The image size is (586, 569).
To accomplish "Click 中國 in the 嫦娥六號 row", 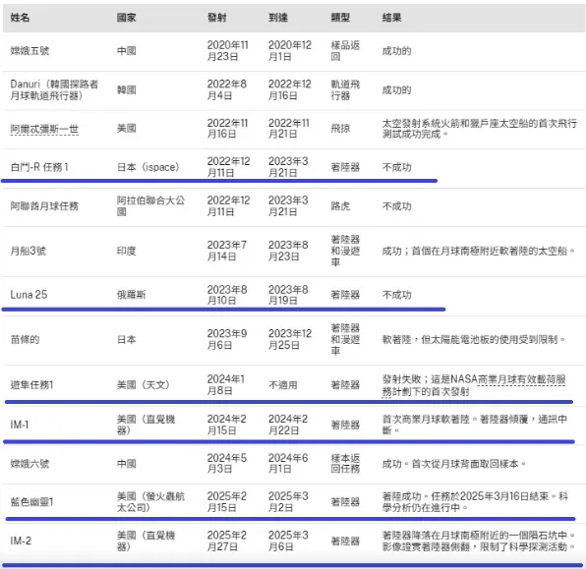I will [x=126, y=464].
